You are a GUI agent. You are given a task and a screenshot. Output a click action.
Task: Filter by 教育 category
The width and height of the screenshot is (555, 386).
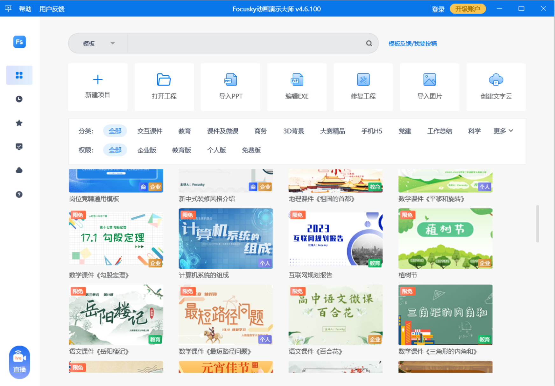click(x=185, y=131)
